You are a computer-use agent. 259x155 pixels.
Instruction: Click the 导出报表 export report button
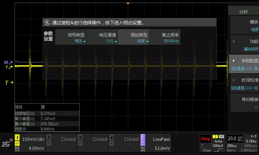[245, 103]
